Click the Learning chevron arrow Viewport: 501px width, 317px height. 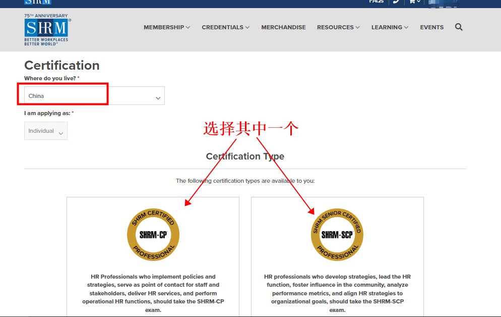[x=406, y=27]
